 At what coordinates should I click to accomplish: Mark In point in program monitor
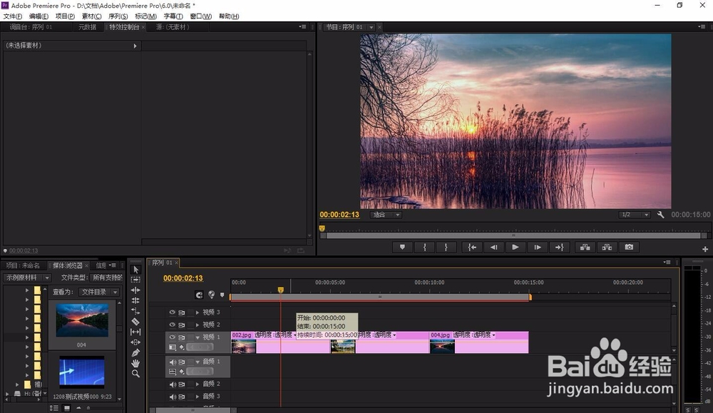click(x=425, y=247)
